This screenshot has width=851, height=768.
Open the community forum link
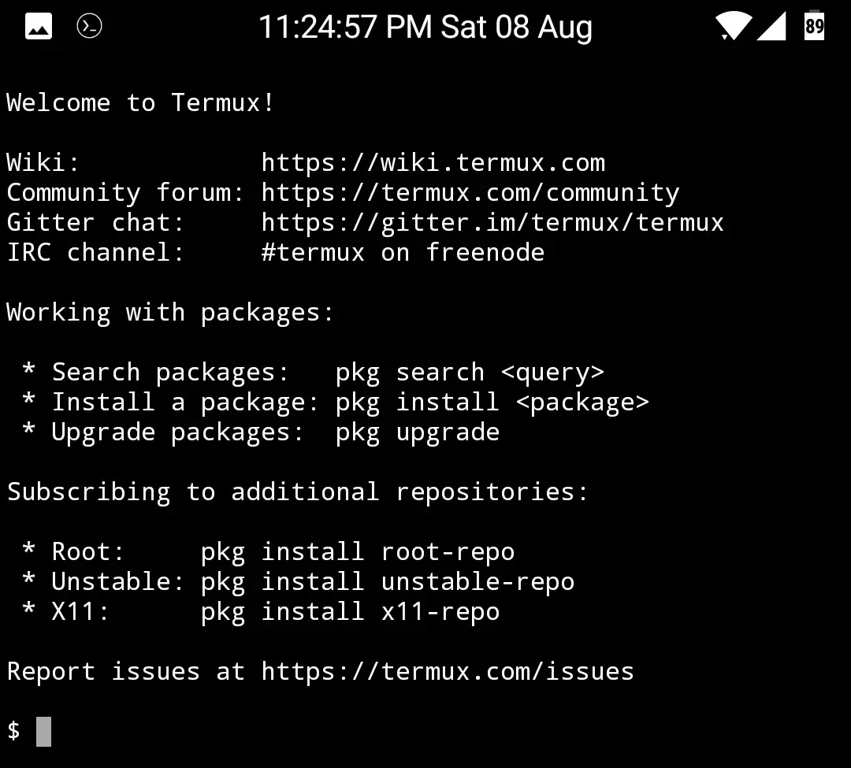(x=470, y=191)
